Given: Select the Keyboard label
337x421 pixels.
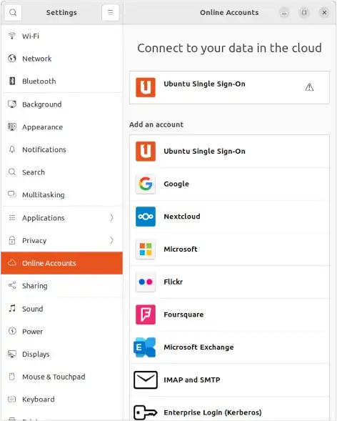Looking at the screenshot, I should [39, 400].
